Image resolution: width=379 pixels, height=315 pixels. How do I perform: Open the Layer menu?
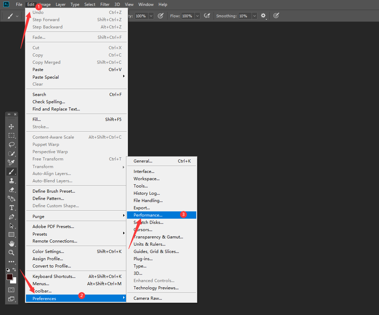click(61, 5)
